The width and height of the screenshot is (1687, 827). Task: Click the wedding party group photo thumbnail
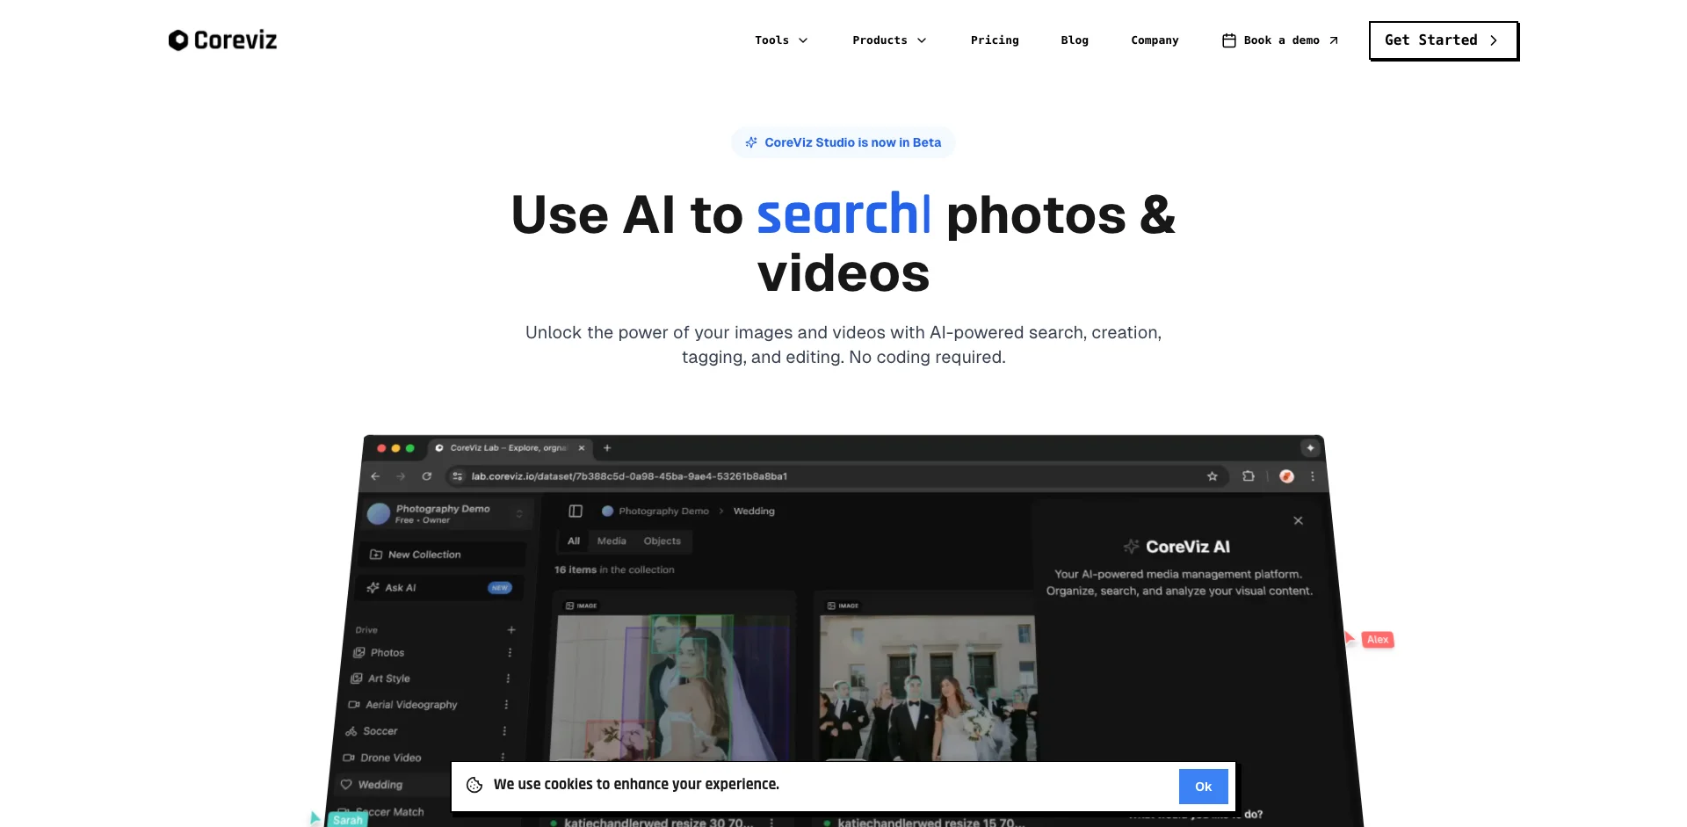tap(927, 687)
